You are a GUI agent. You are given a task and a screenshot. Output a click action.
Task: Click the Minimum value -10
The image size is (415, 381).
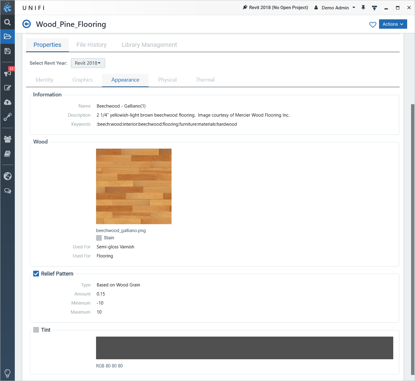point(100,303)
